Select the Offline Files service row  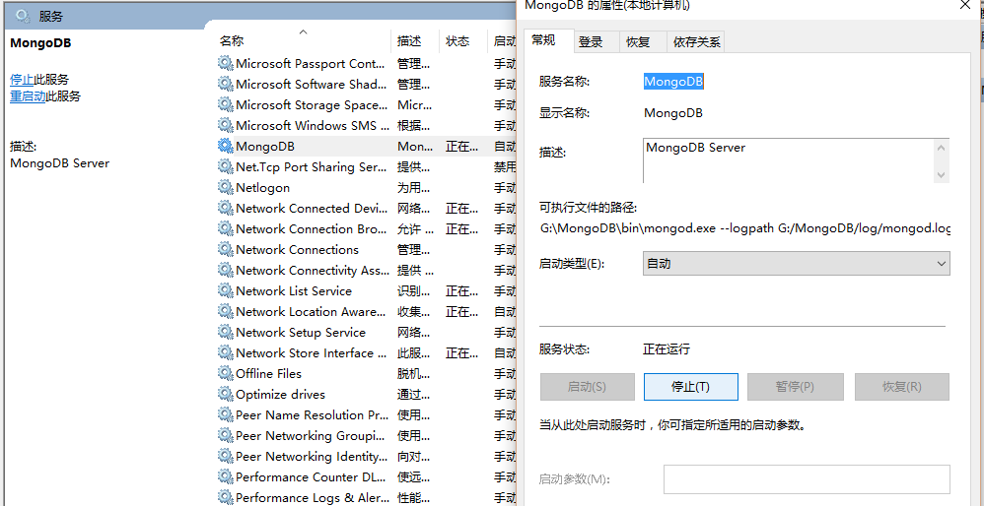coord(367,373)
